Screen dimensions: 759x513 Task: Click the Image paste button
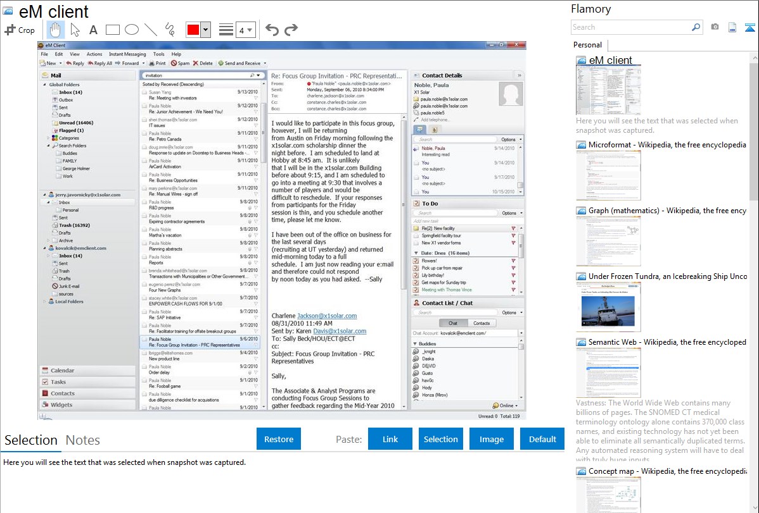(492, 439)
